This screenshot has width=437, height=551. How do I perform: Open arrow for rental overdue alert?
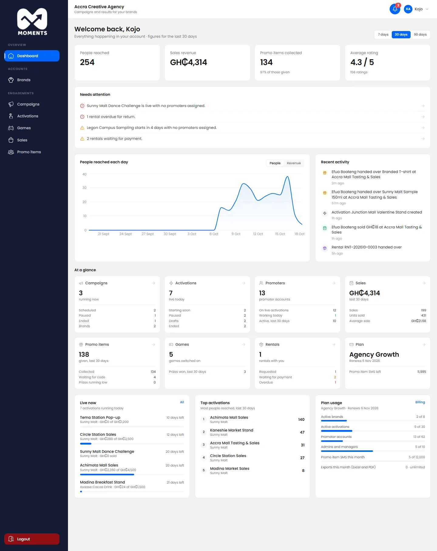[423, 117]
